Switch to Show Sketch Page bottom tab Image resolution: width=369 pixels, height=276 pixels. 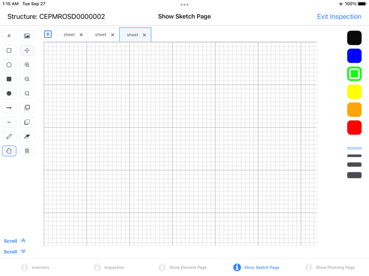pos(256,267)
